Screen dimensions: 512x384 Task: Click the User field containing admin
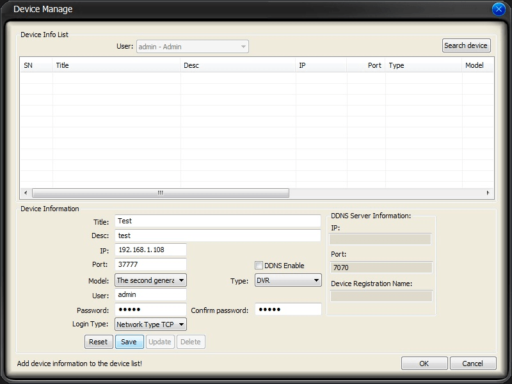(150, 295)
